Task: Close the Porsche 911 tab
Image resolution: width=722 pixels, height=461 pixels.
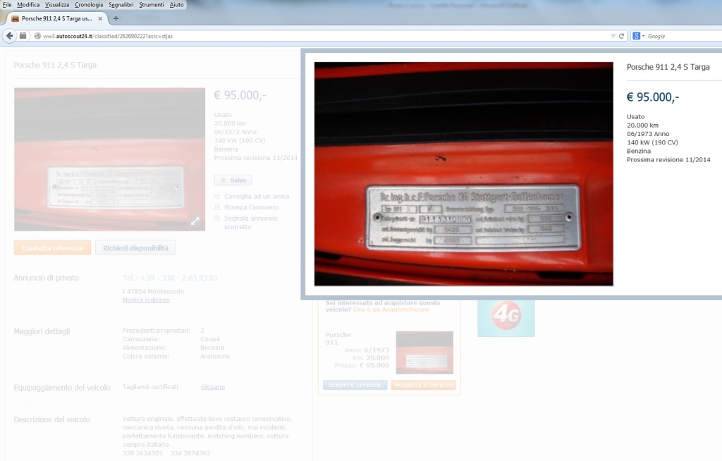Action: coord(100,19)
